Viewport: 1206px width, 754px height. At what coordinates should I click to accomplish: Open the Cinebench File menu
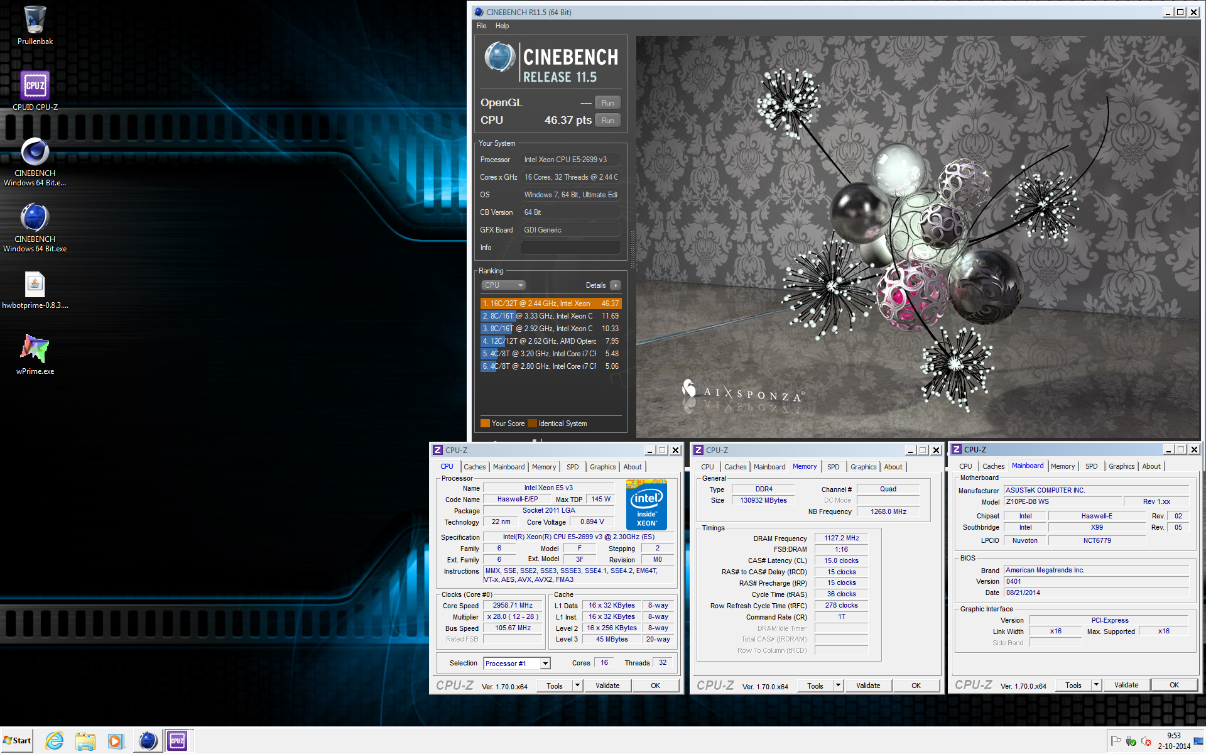click(482, 26)
